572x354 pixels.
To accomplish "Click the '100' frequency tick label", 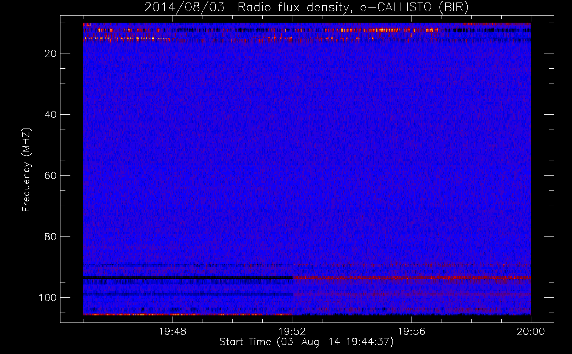I will [48, 298].
